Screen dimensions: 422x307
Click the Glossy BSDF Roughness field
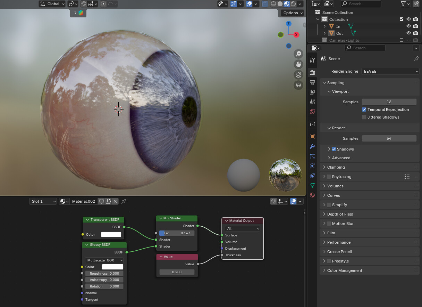point(104,274)
